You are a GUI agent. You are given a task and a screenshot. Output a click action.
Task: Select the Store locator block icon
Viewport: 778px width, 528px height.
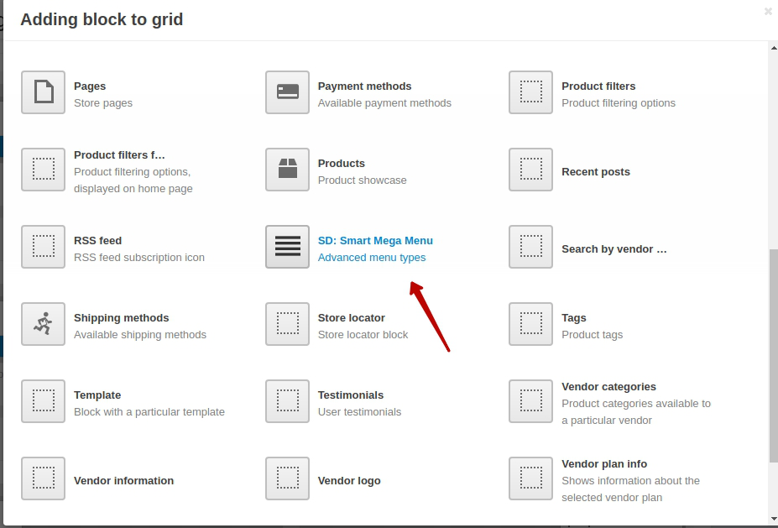[287, 324]
